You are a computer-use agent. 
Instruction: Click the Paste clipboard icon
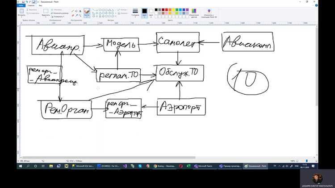pyautogui.click(x=21, y=11)
